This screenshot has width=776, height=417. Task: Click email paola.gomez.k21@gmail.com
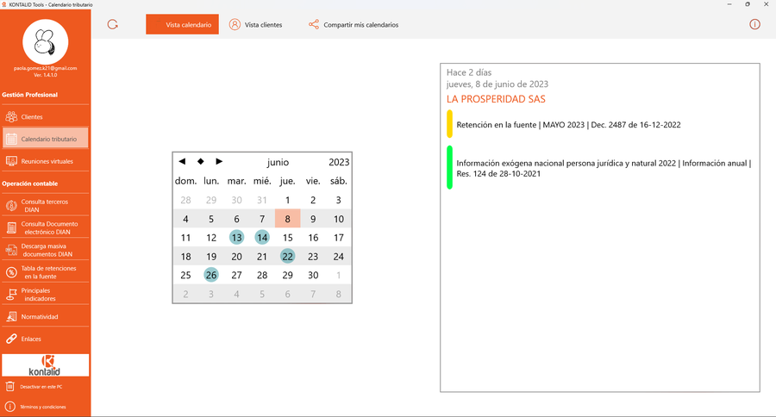[x=45, y=68]
